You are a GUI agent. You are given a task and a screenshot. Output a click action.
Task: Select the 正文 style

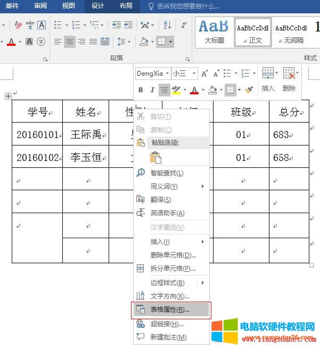253,33
